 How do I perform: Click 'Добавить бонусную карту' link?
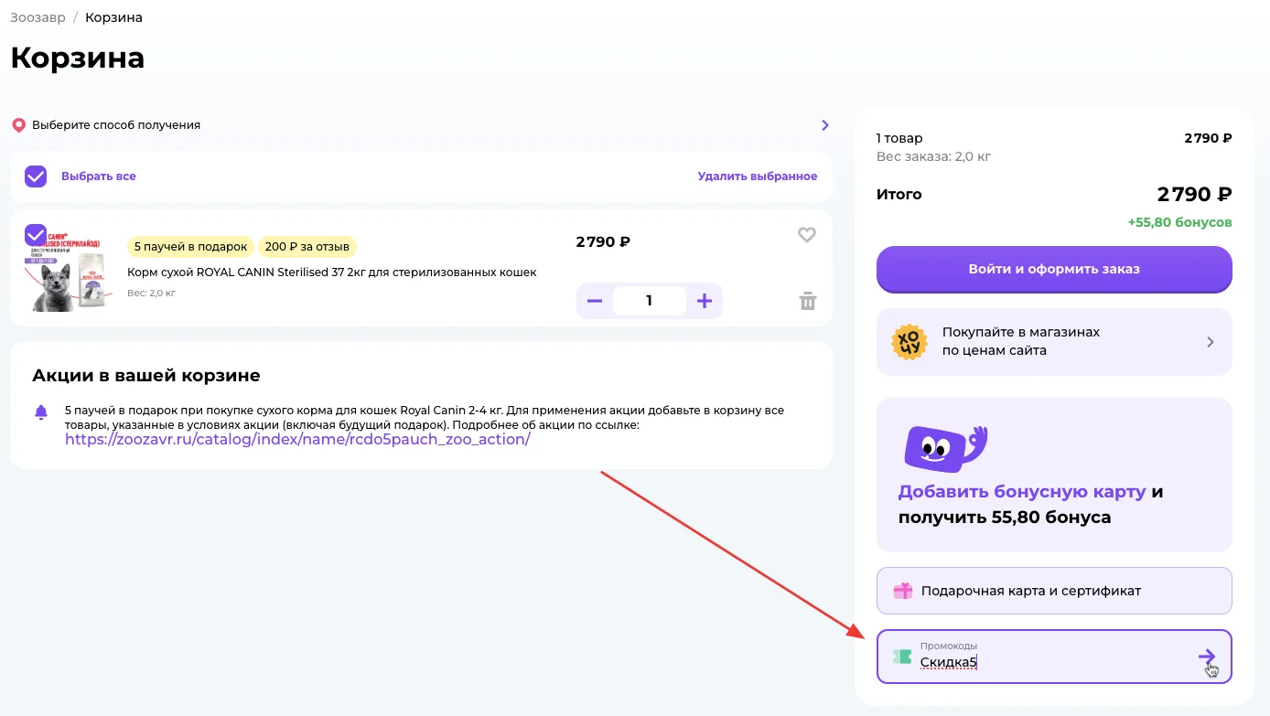(x=1022, y=492)
